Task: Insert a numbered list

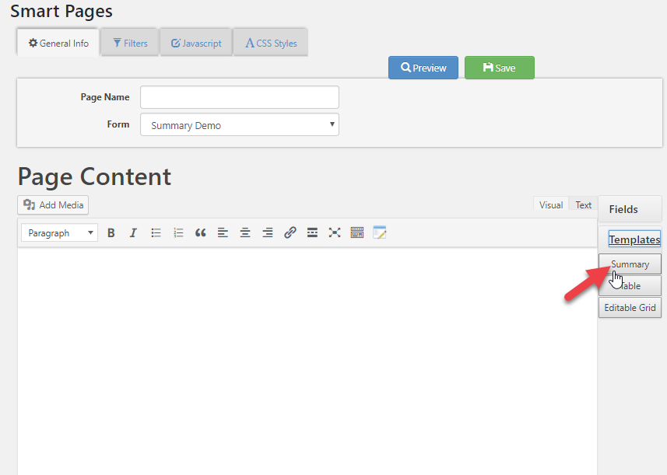Action: 178,232
